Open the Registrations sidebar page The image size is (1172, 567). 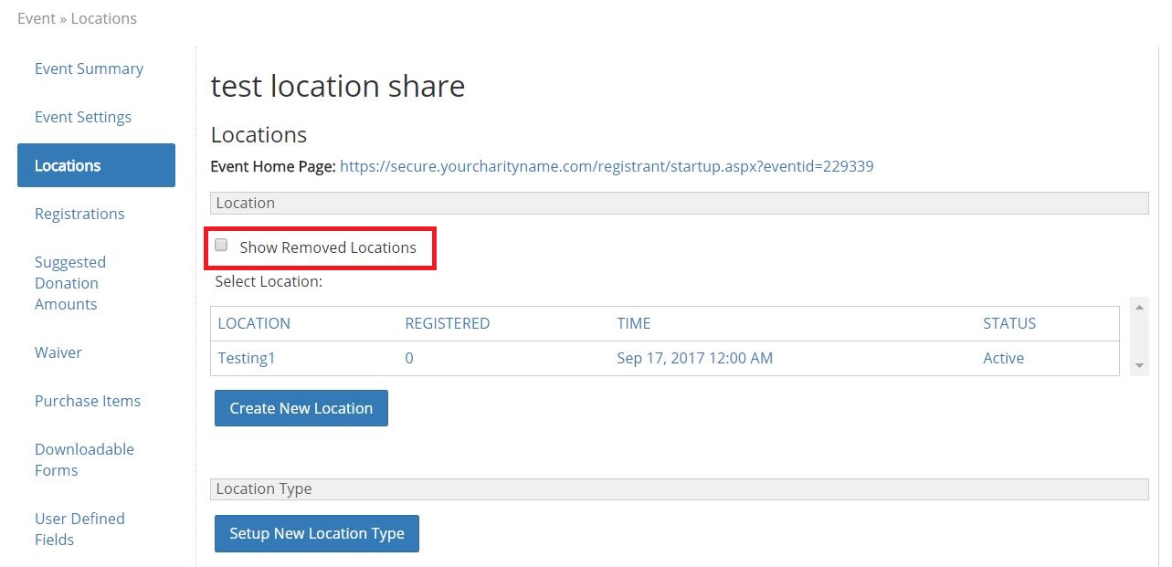click(x=79, y=214)
